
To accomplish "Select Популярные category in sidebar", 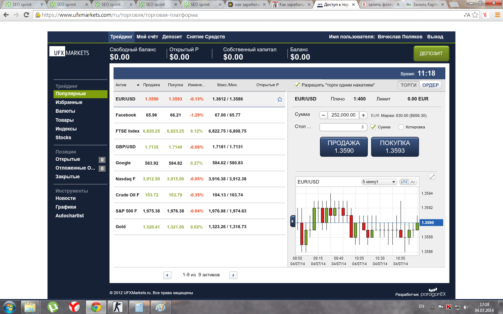I will [80, 94].
